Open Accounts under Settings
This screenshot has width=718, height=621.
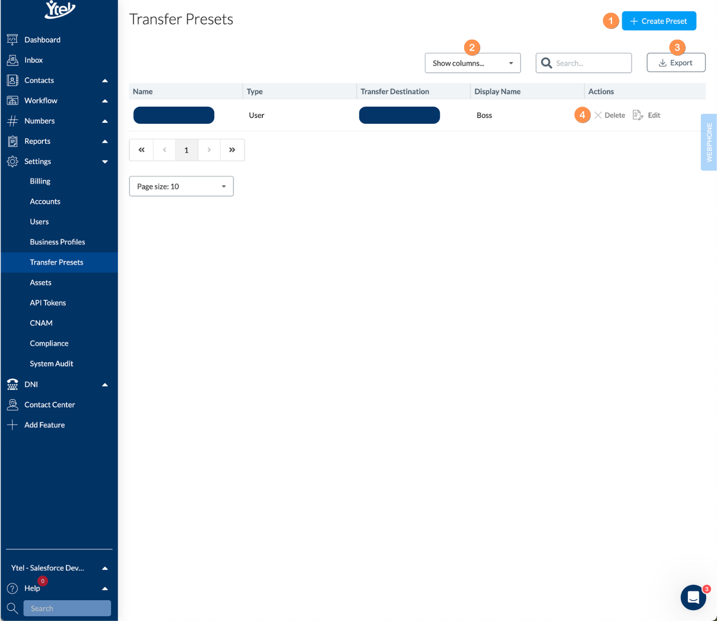coord(45,201)
